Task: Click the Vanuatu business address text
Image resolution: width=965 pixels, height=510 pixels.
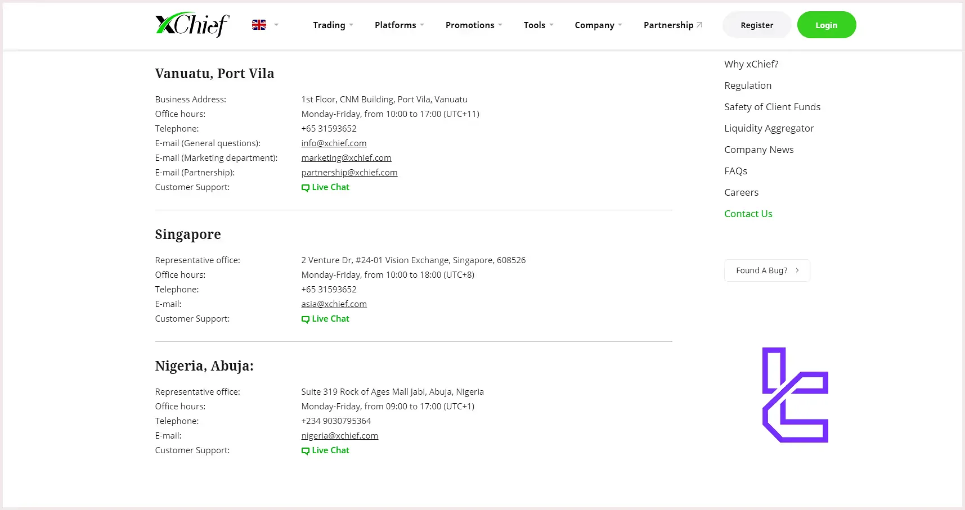Action: (384, 100)
